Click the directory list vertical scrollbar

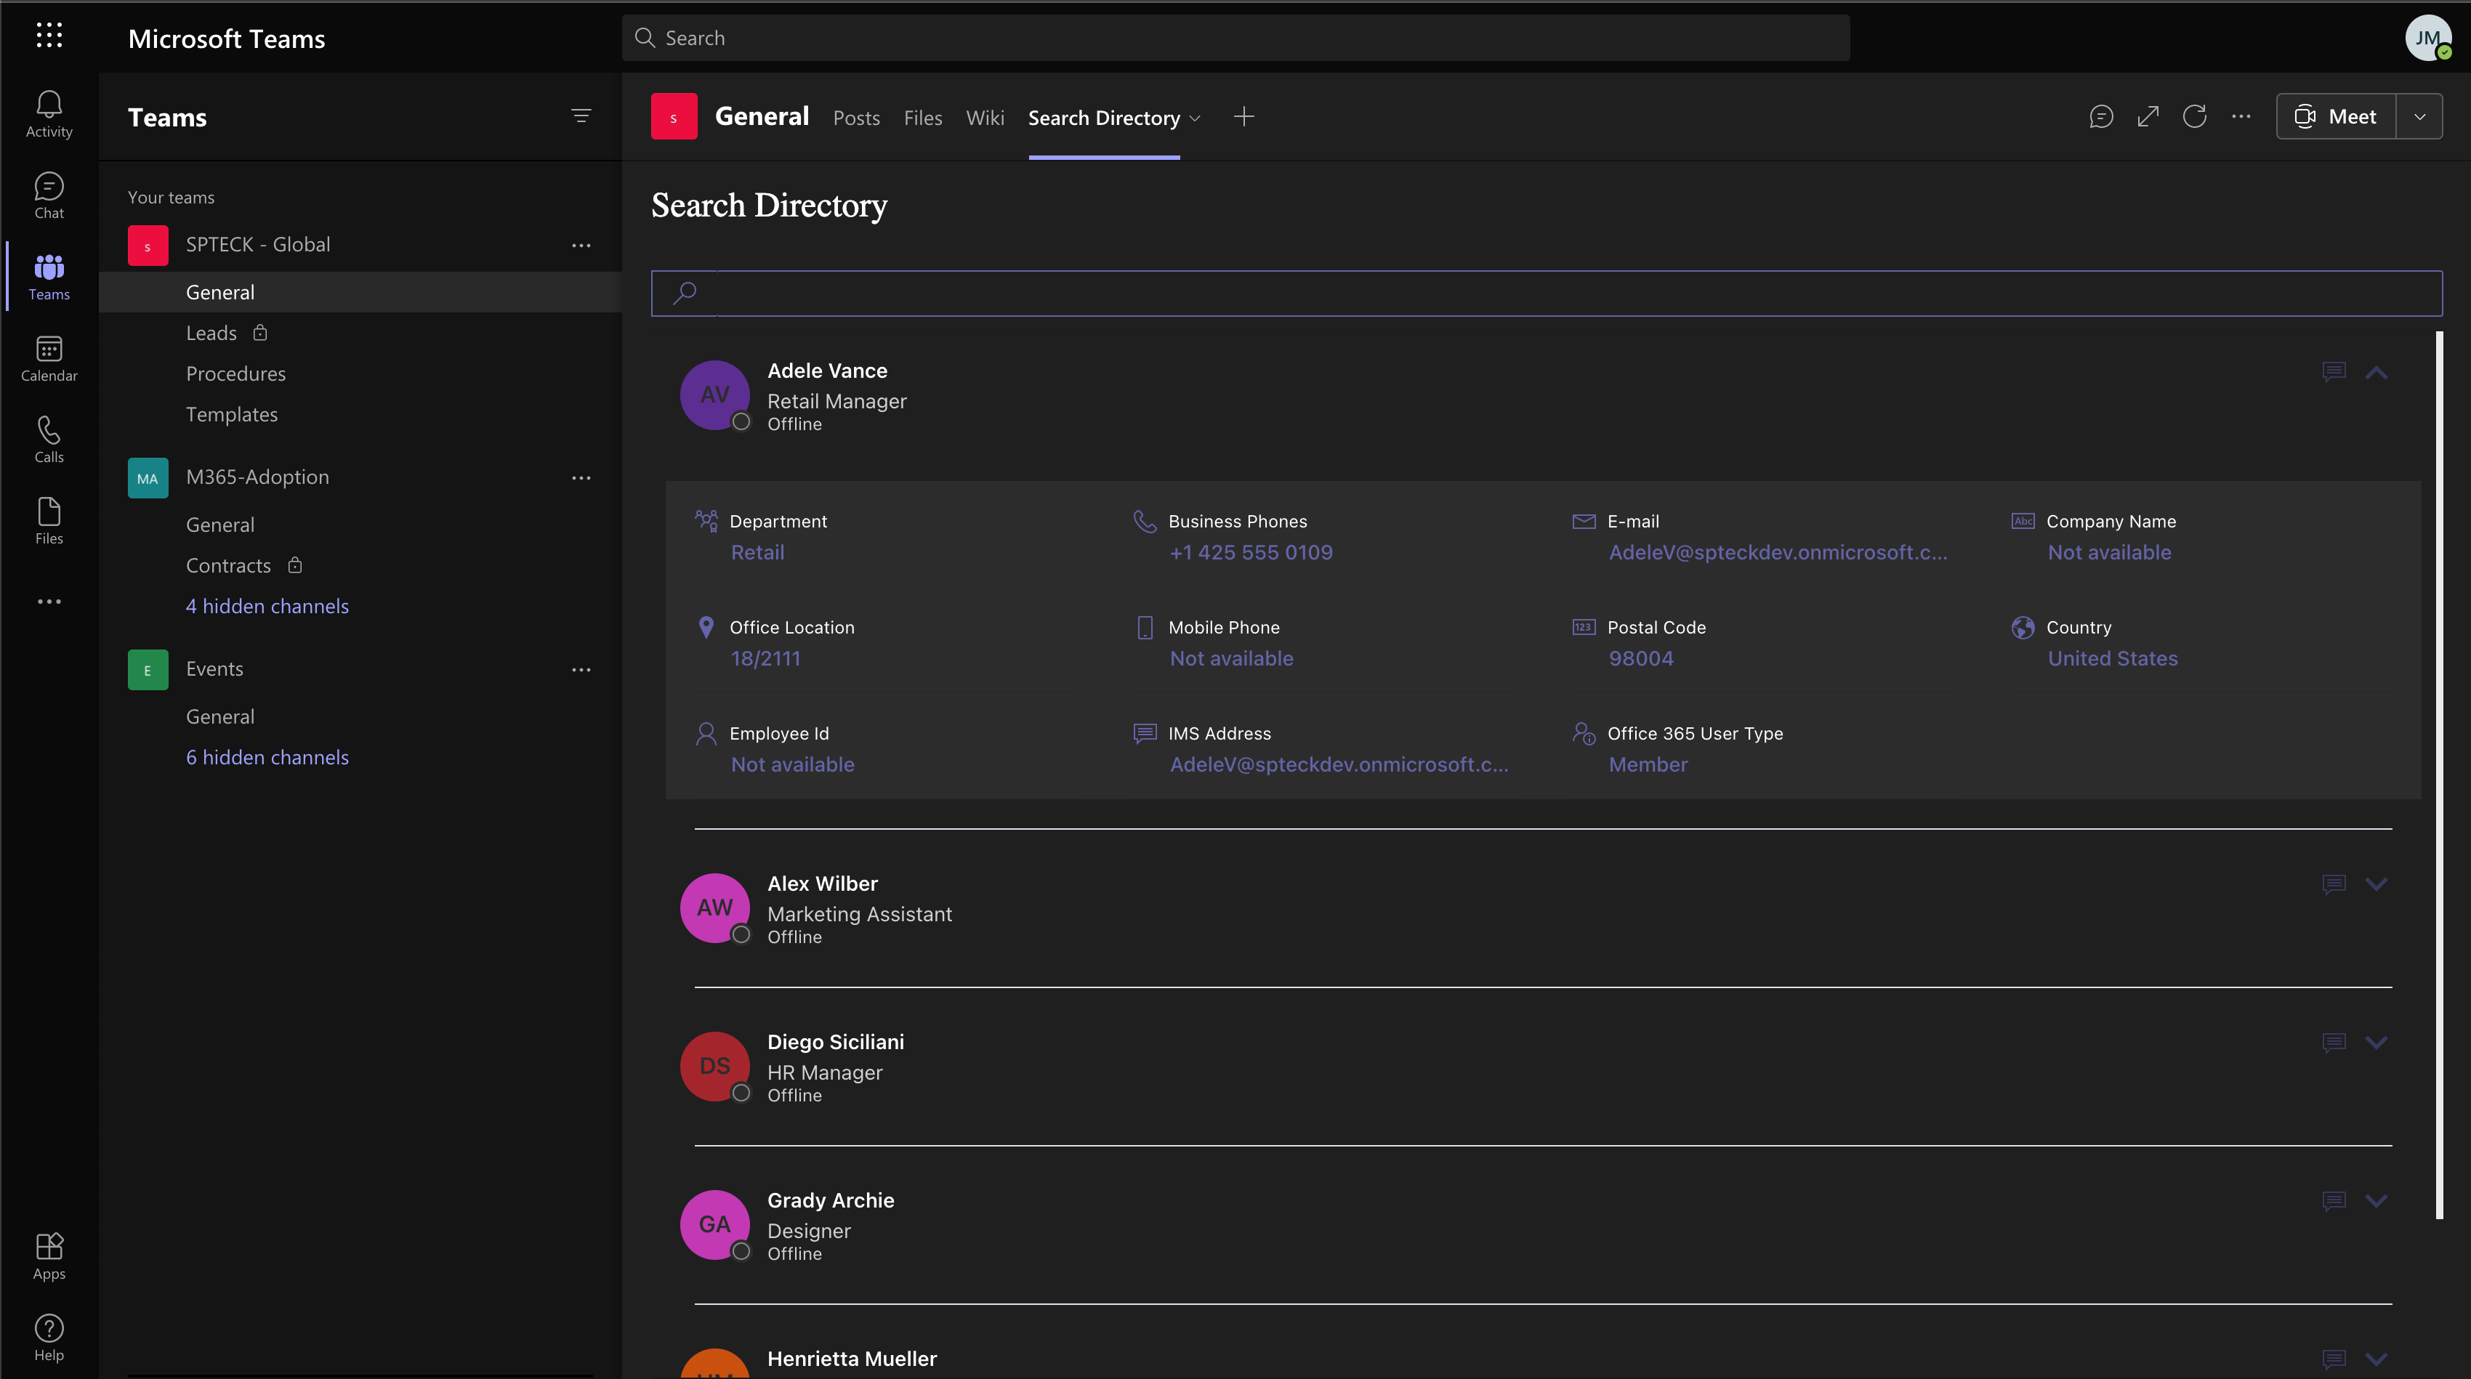tap(2439, 775)
